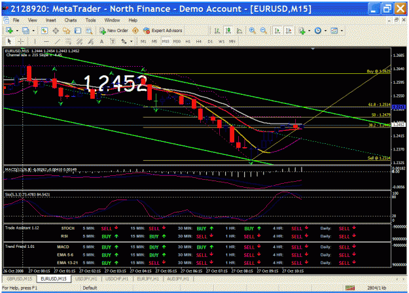This screenshot has height=293, width=409.
Task: Open the Terminal panel icon
Action: [78, 31]
